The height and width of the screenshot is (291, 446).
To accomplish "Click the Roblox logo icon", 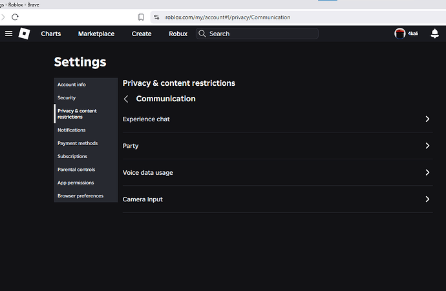I will 24,34.
